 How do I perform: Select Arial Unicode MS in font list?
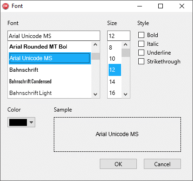(x=50, y=58)
